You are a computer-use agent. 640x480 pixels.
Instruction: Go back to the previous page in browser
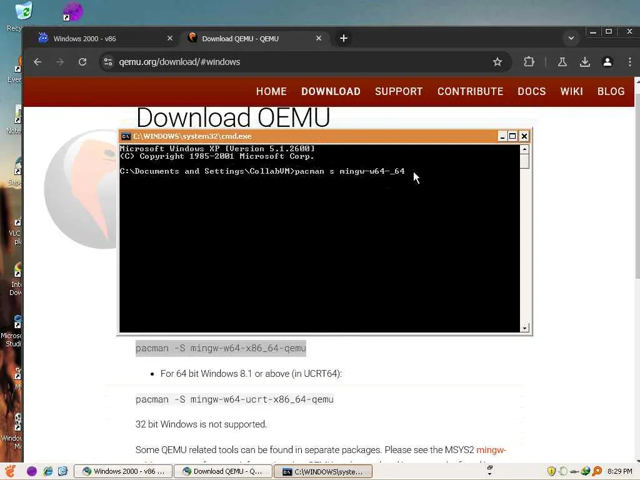click(x=37, y=62)
